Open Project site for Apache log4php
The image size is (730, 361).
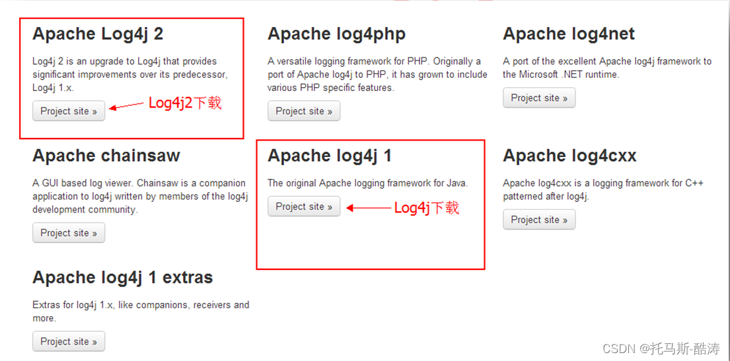click(304, 111)
